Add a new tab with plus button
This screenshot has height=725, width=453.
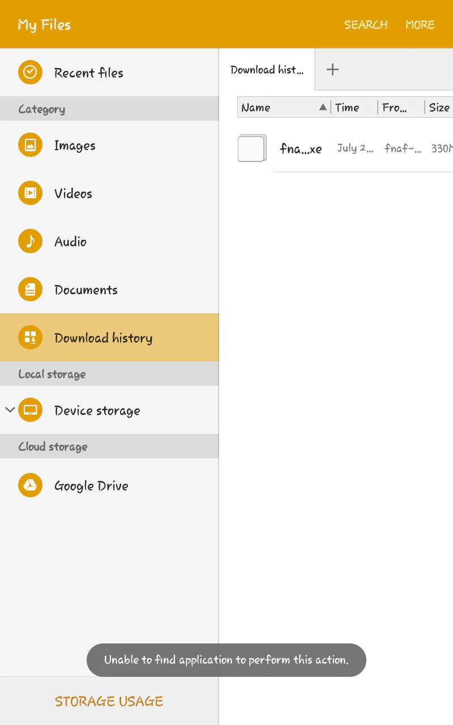333,70
